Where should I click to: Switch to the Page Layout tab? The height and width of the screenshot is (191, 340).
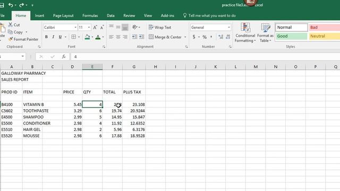click(x=63, y=15)
